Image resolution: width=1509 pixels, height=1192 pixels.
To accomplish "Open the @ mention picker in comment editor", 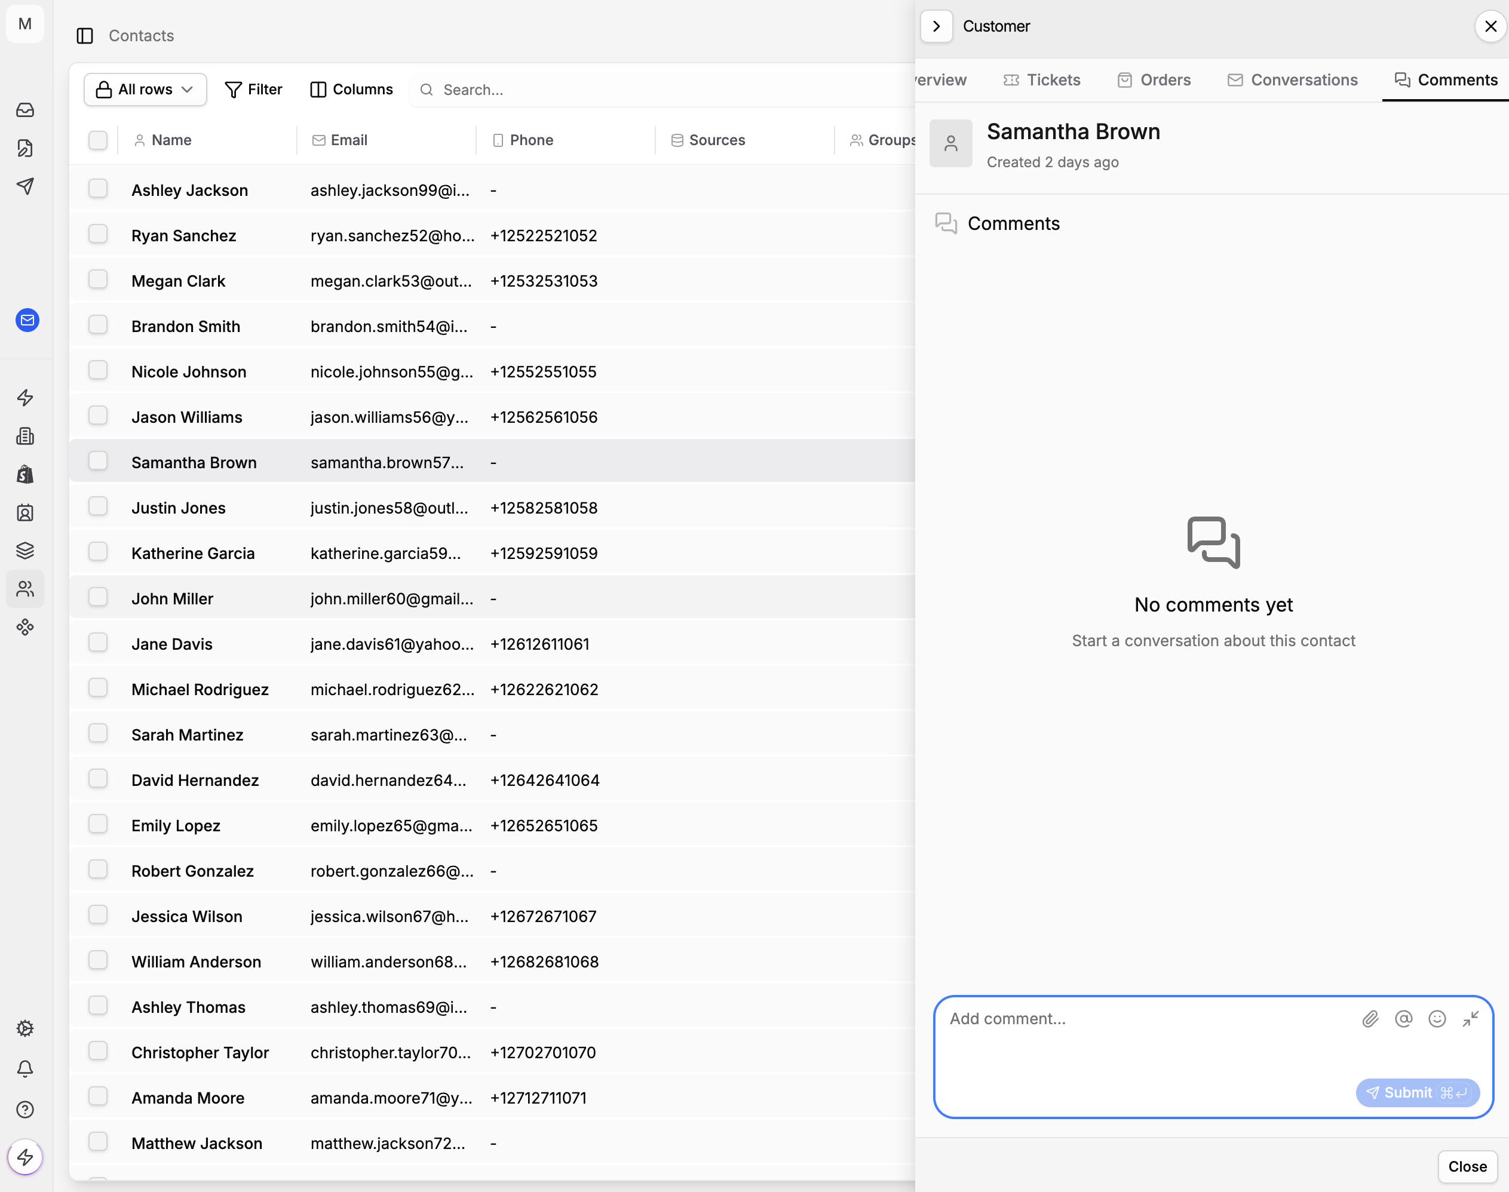I will click(x=1403, y=1019).
